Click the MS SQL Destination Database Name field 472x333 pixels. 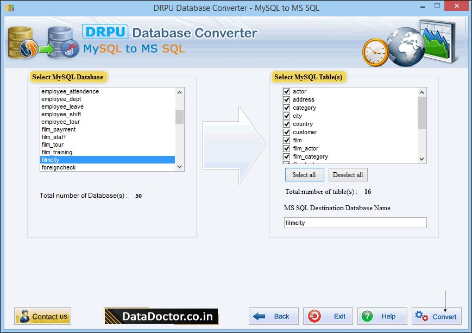coord(355,223)
